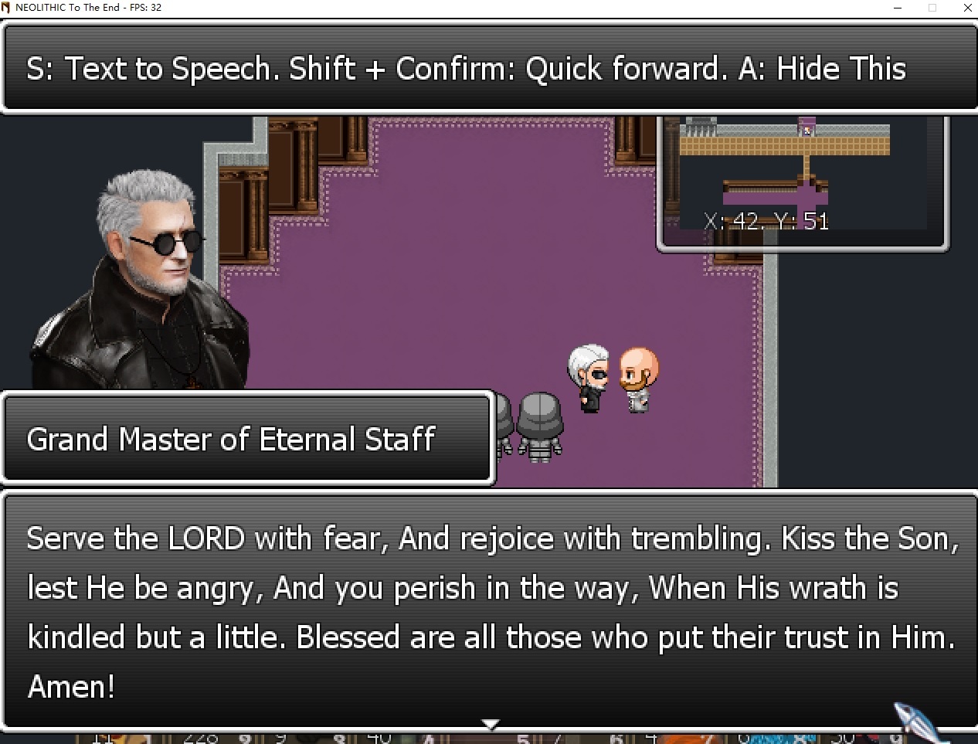
Task: Minimize the NEOLITHIC game window
Action: (898, 8)
